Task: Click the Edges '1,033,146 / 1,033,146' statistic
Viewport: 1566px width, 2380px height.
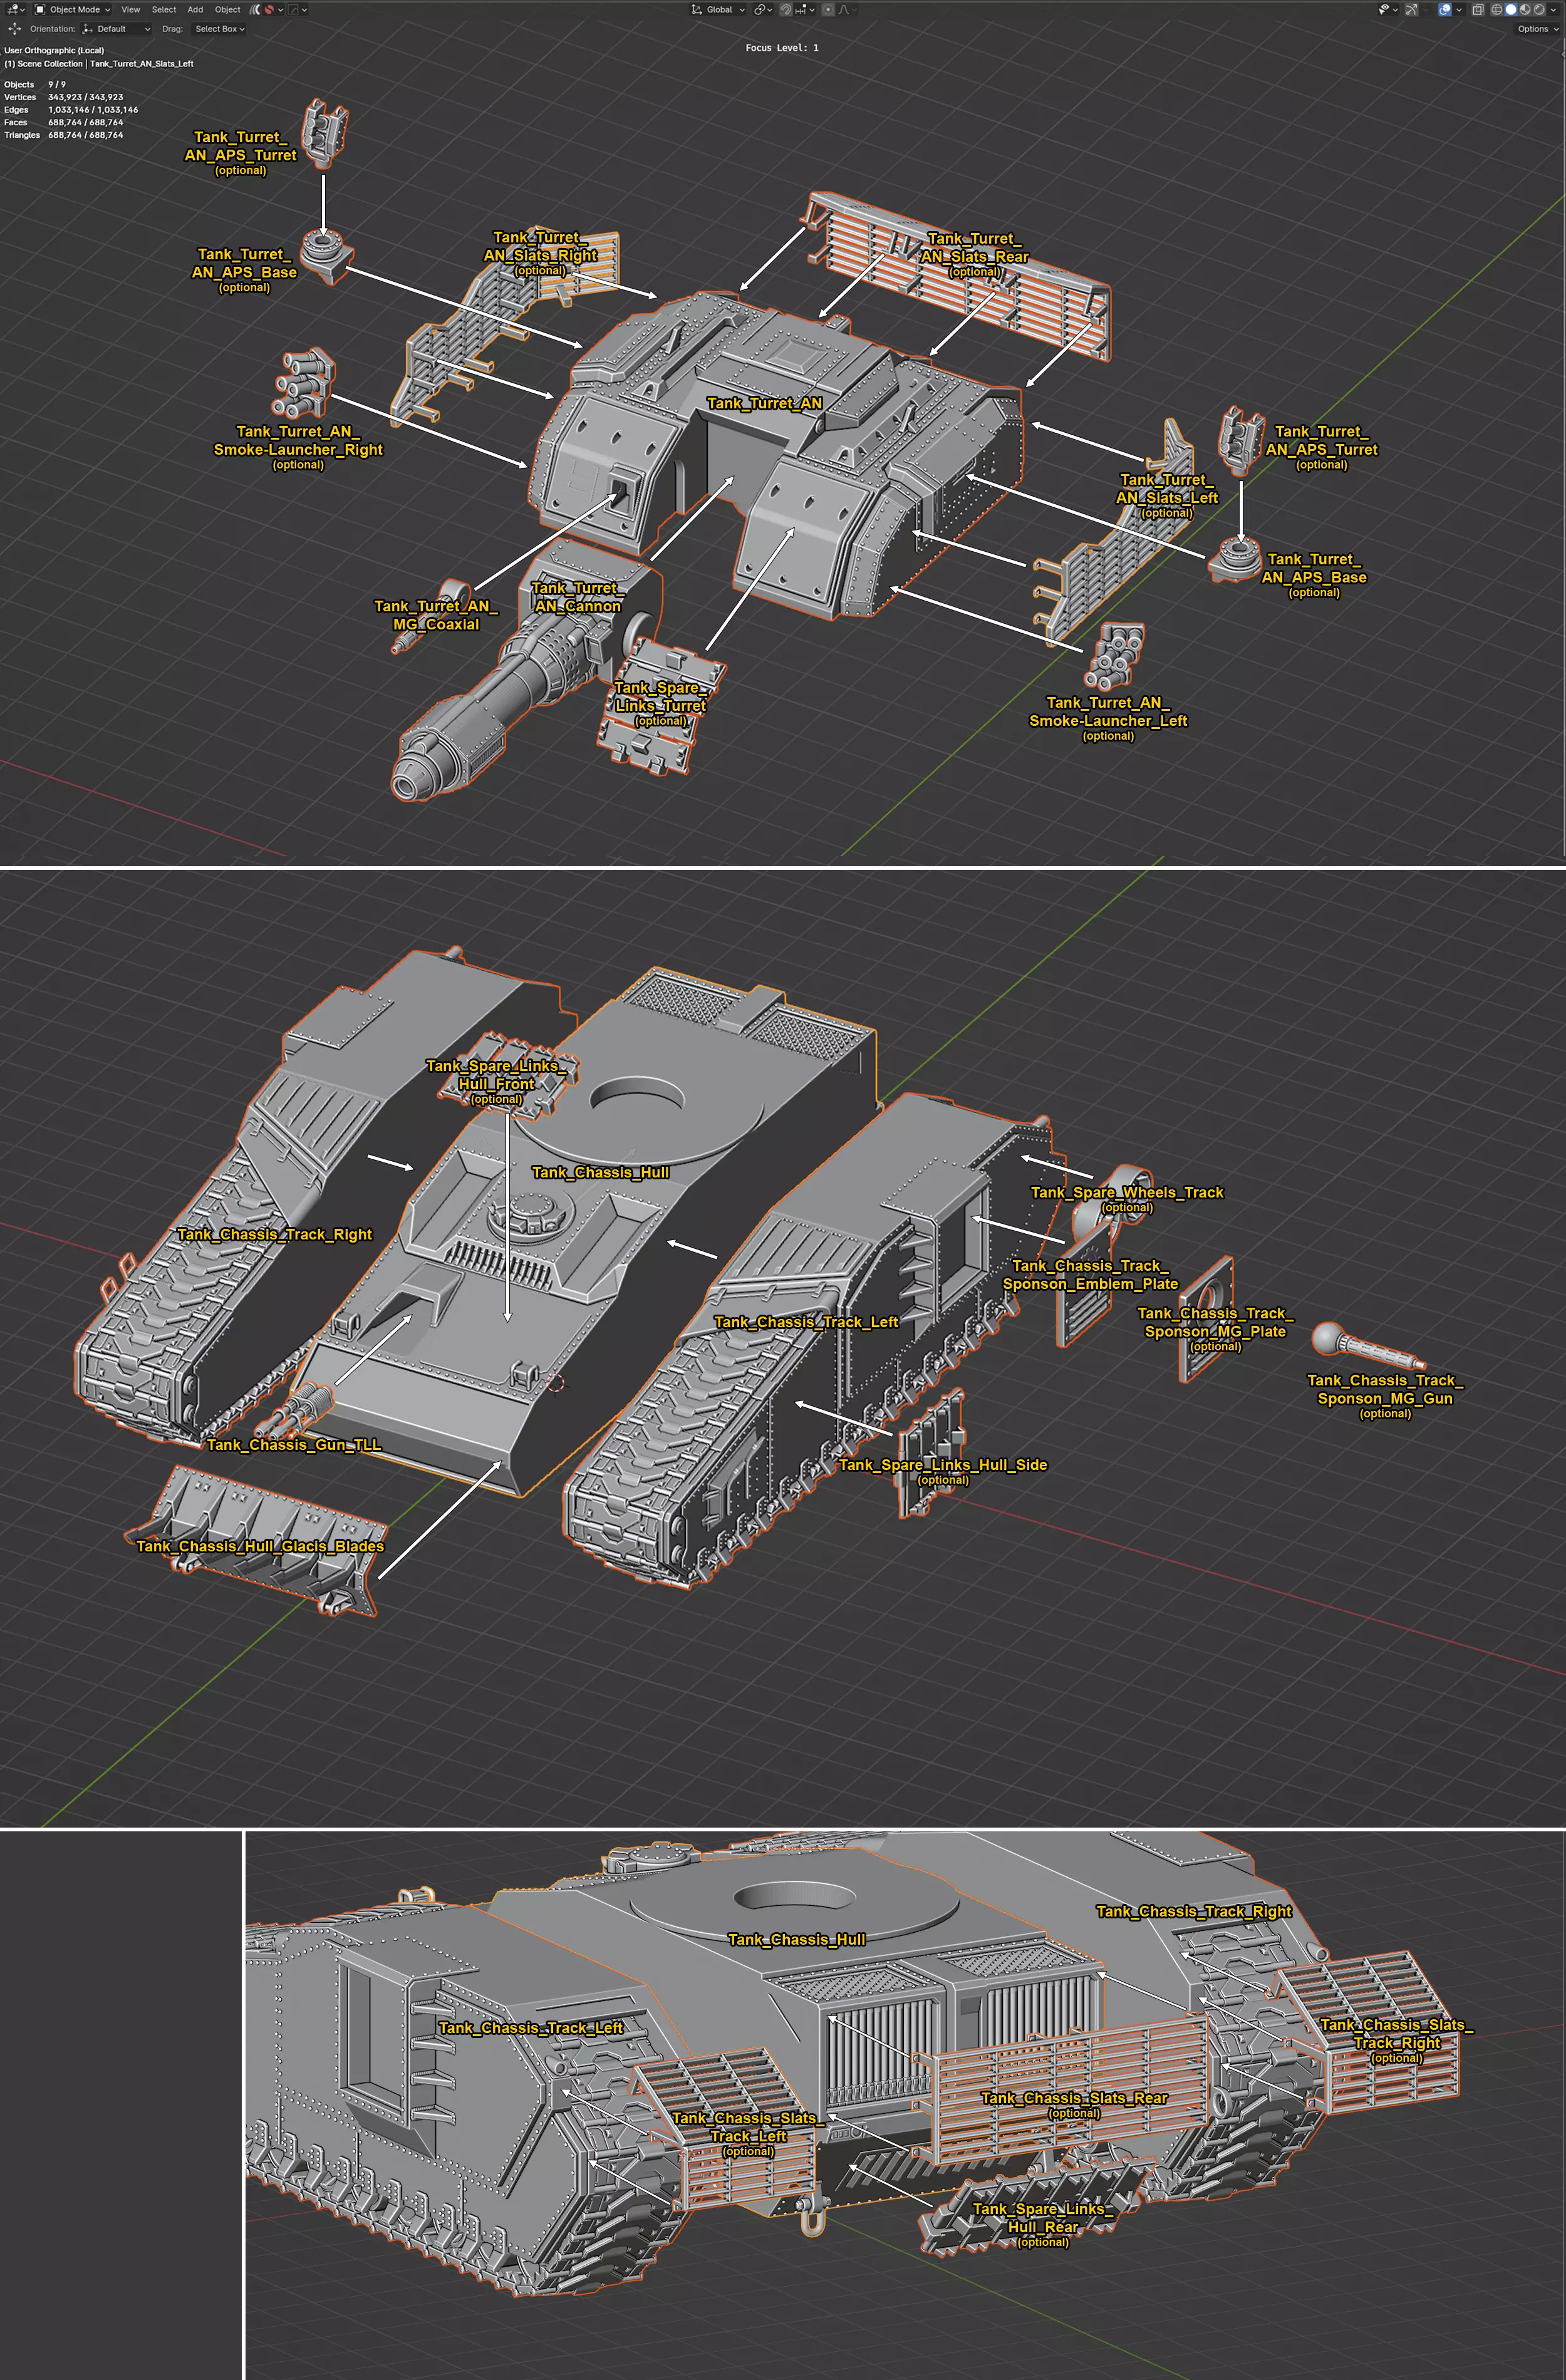Action: coord(93,110)
